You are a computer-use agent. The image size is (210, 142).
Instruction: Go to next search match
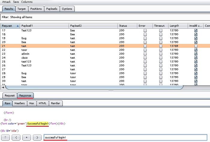coord(37,138)
